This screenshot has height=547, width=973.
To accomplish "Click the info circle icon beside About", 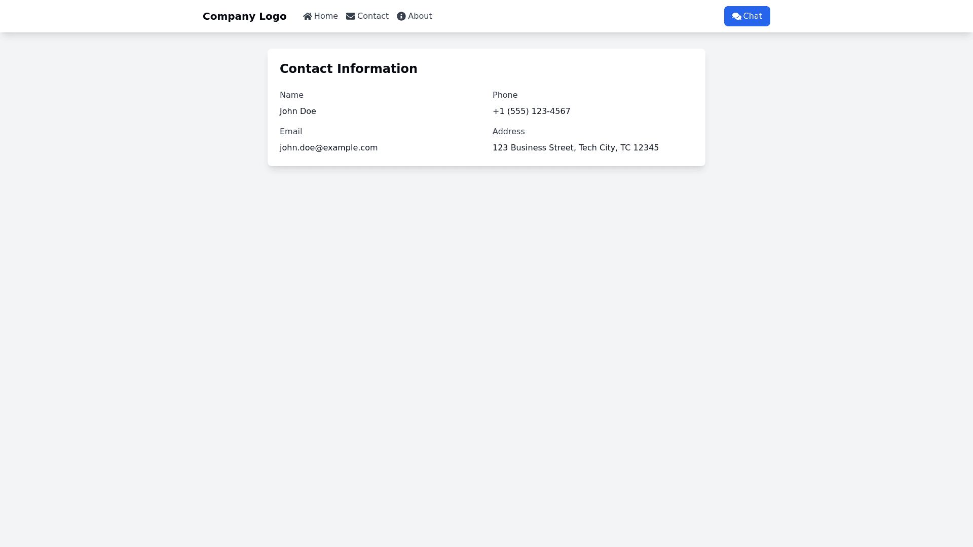I will [401, 16].
